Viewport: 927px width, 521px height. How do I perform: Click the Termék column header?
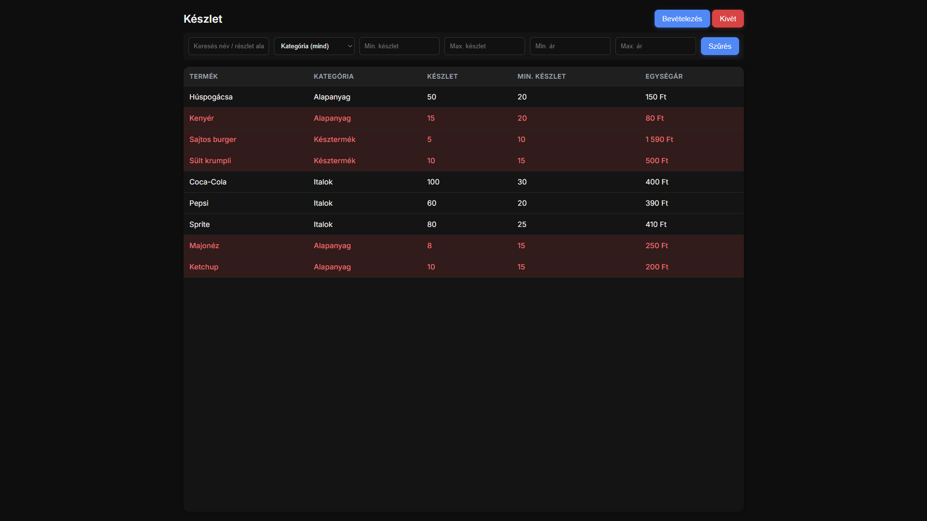click(203, 76)
